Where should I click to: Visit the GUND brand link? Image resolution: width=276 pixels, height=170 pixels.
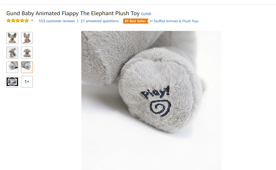point(146,14)
